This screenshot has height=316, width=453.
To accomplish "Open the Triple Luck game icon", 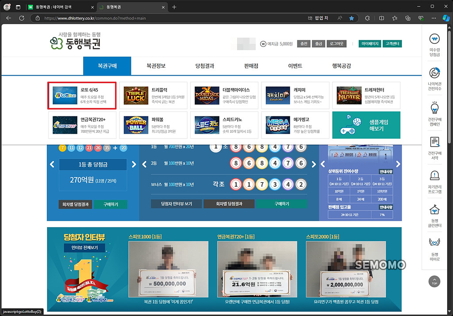I will click(x=136, y=96).
